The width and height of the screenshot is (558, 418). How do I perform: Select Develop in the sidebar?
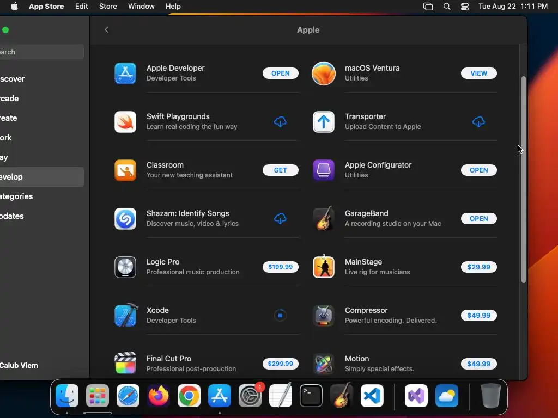tap(42, 177)
